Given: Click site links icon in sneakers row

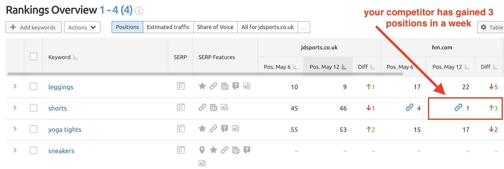Looking at the screenshot, I should (225, 150).
